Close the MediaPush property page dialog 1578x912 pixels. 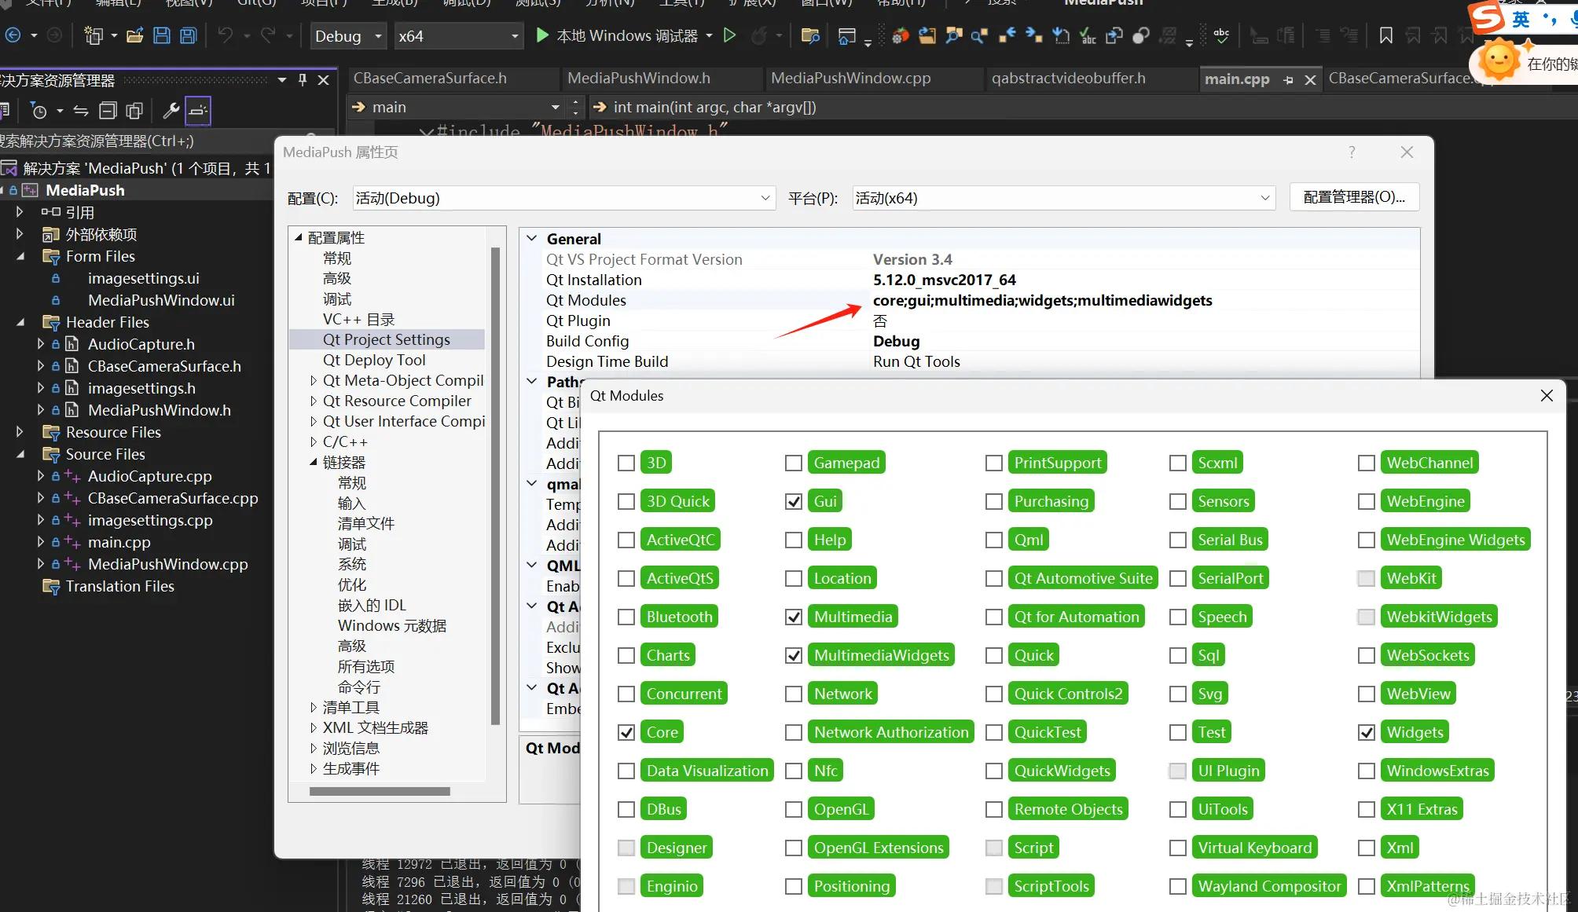(1407, 152)
